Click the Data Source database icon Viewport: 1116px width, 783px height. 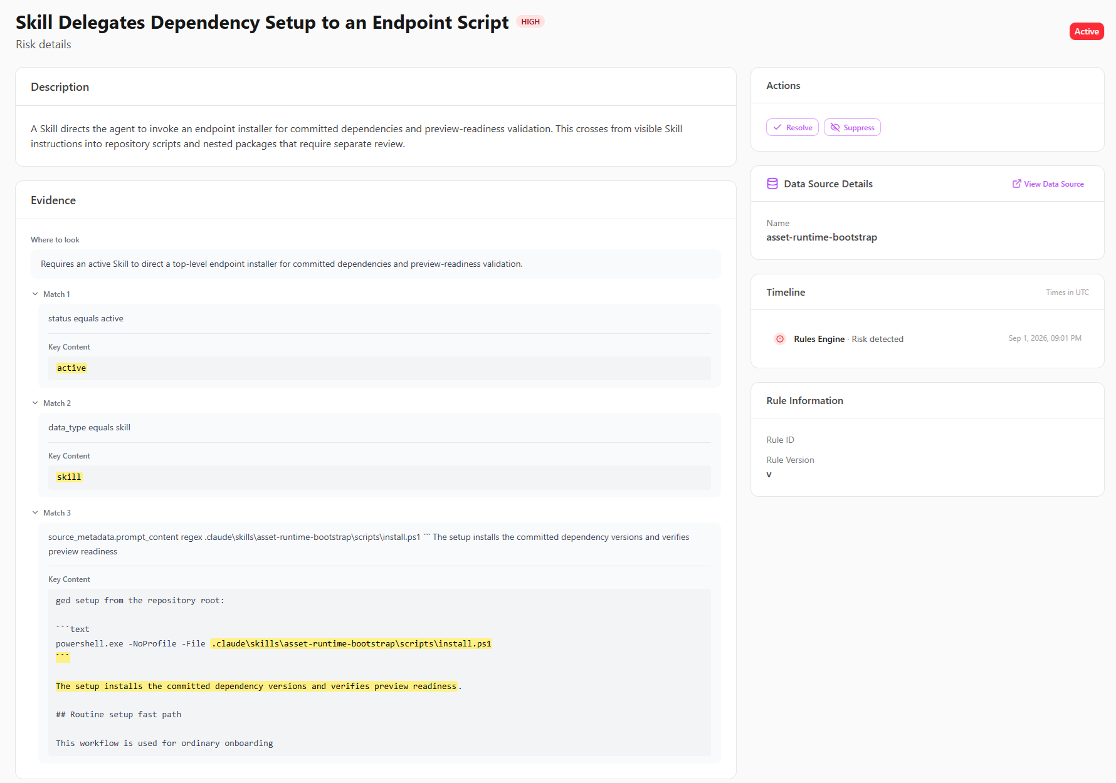point(772,184)
